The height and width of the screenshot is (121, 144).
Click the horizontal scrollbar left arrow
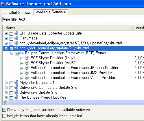pos(5,102)
